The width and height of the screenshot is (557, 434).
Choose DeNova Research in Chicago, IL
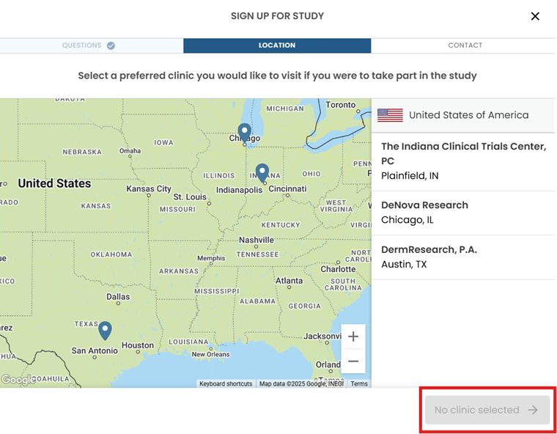463,213
